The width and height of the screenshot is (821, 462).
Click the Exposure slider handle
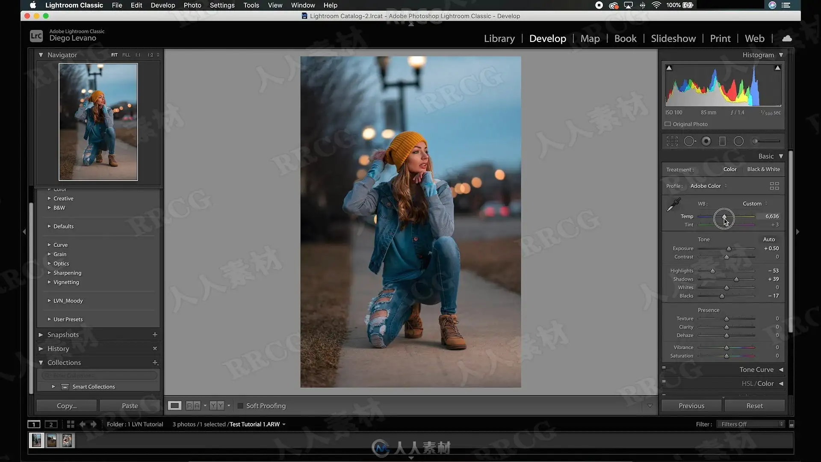coord(729,249)
